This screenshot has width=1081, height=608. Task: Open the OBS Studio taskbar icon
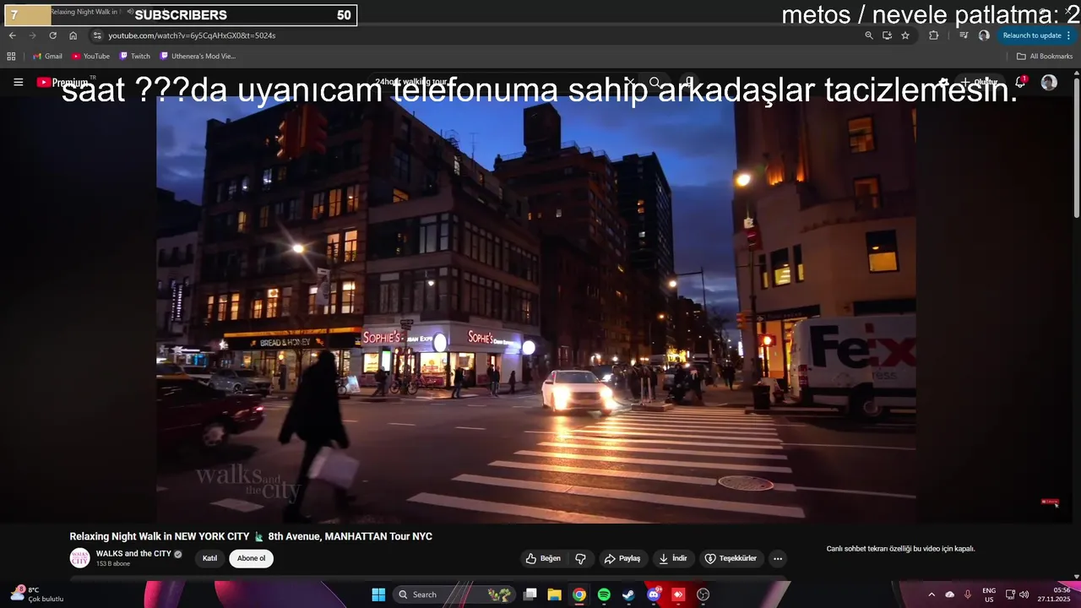pyautogui.click(x=703, y=594)
